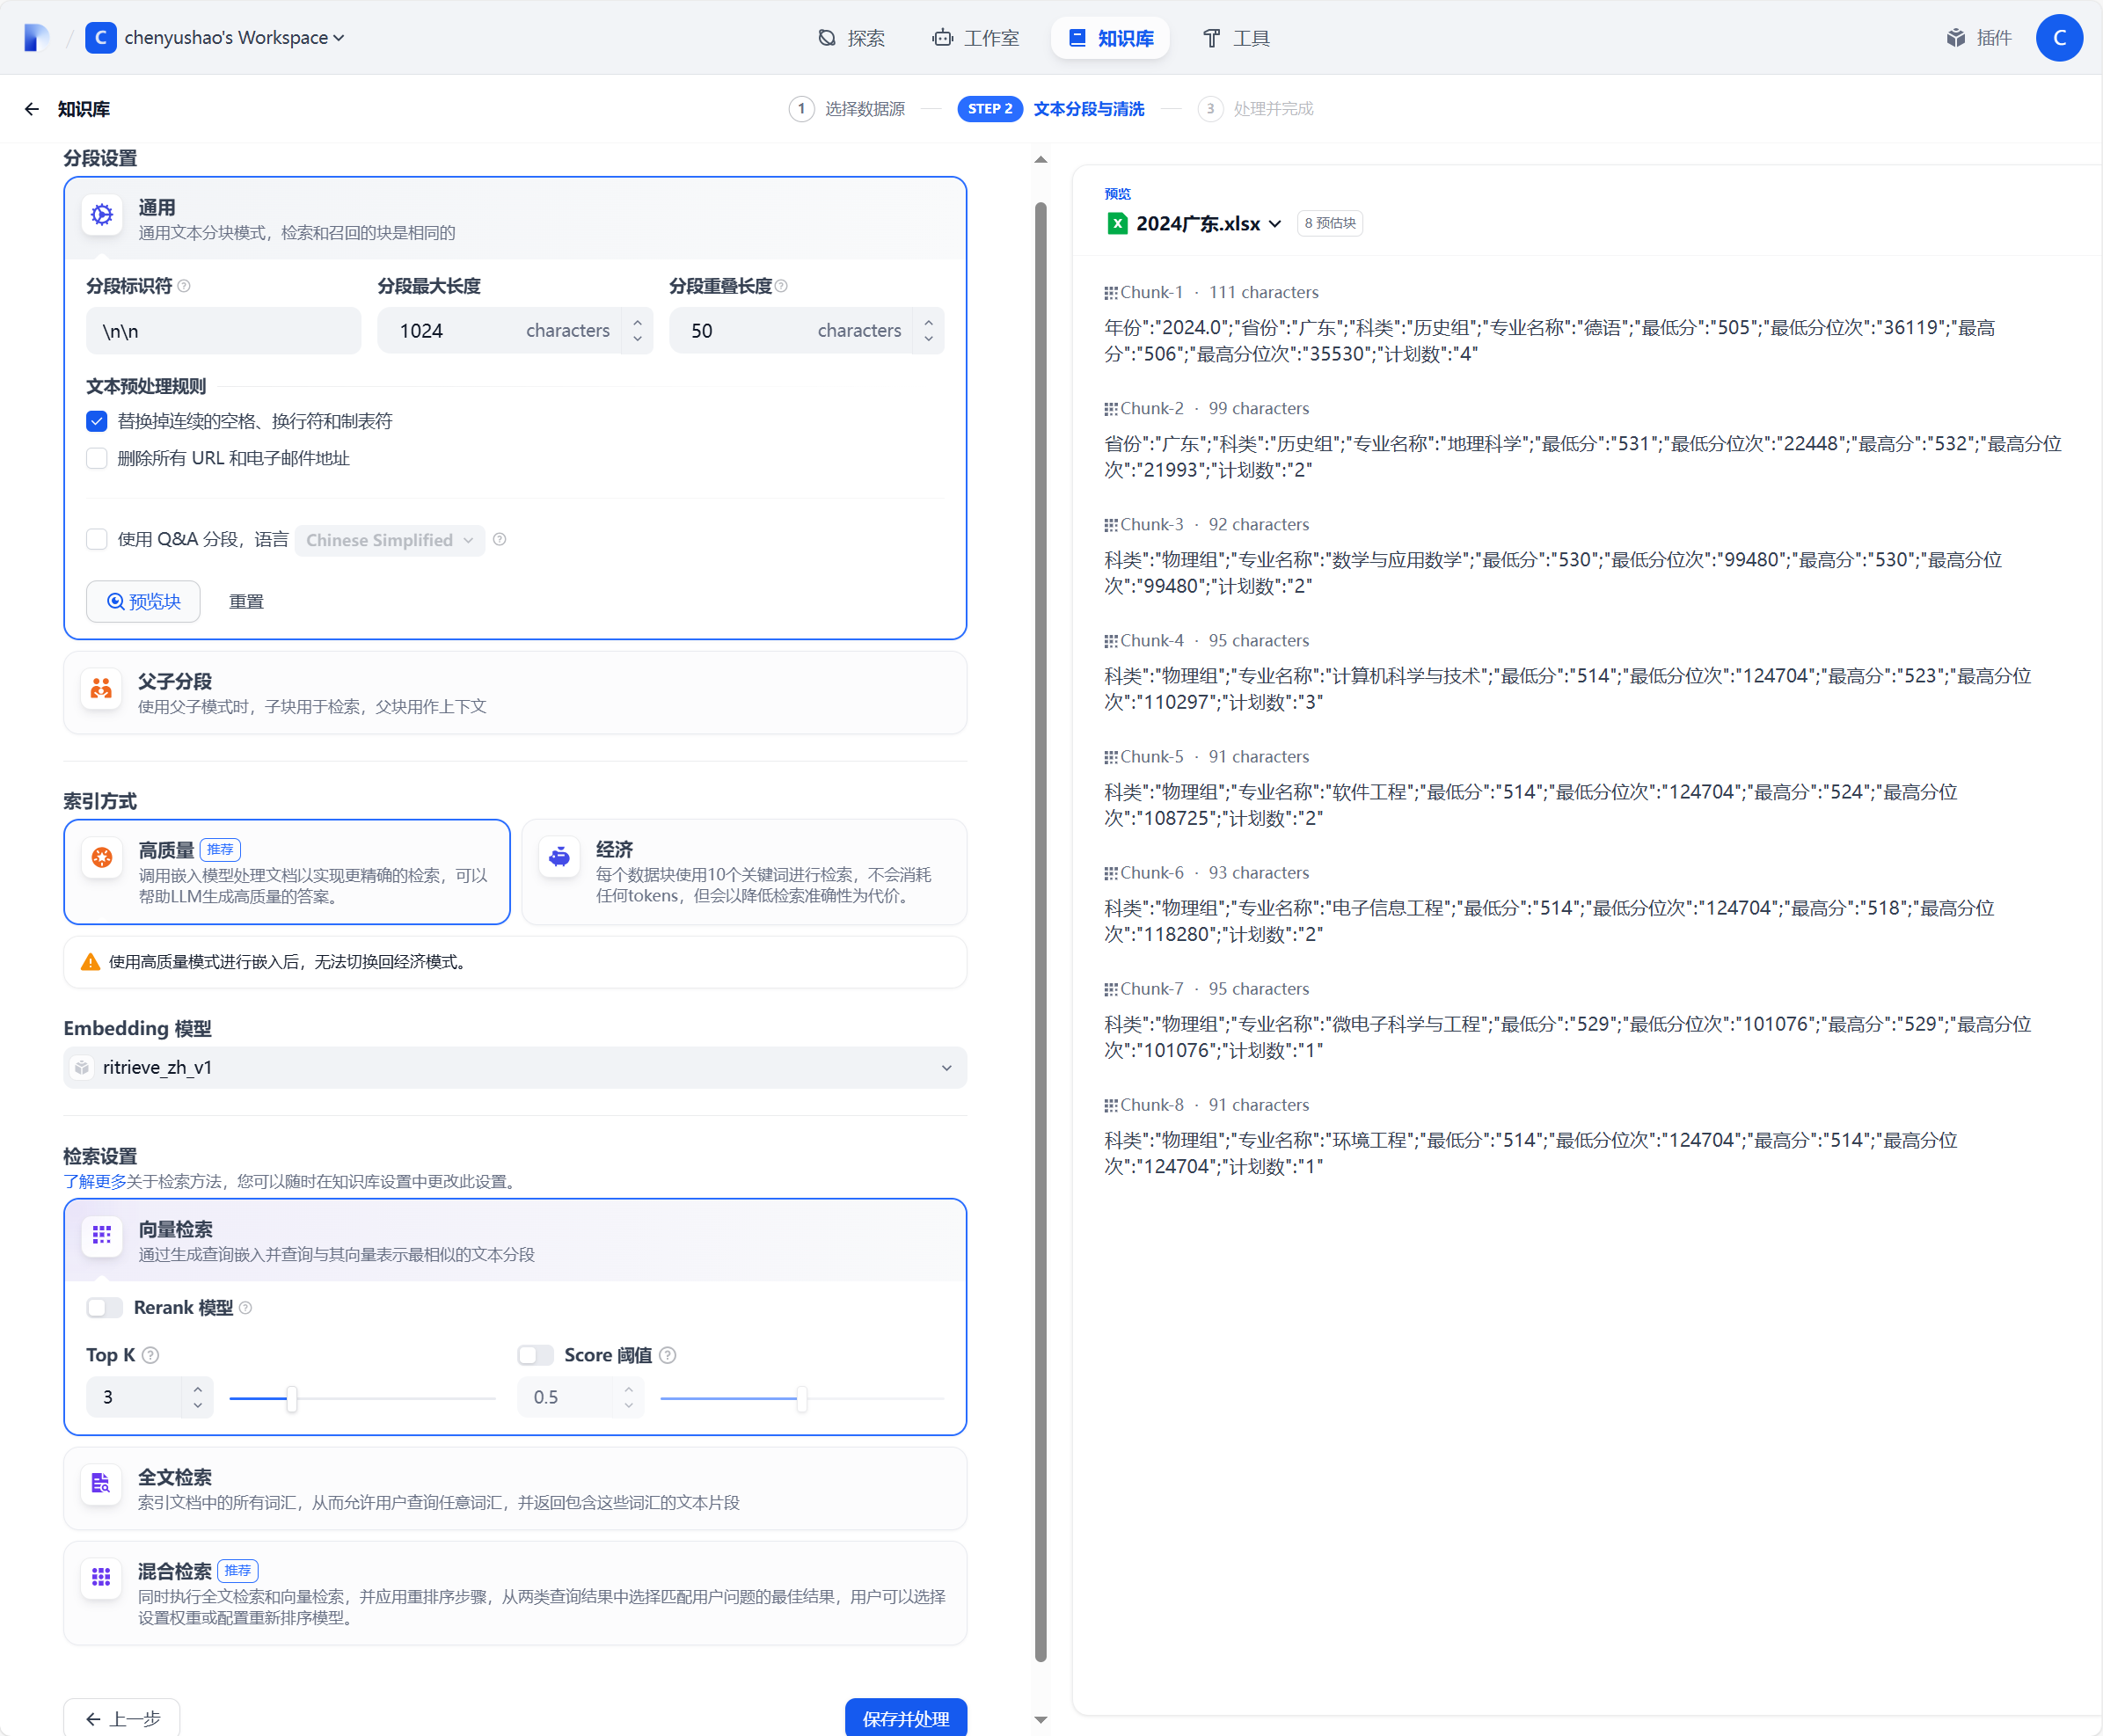Adjust the Score 阈值 slider handle
This screenshot has height=1736, width=2103.
point(802,1399)
